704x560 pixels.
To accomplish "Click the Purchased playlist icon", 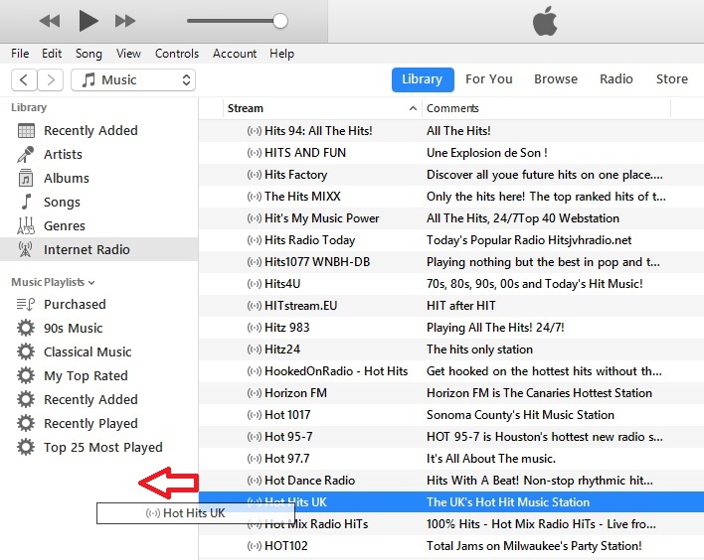I will click(x=26, y=305).
